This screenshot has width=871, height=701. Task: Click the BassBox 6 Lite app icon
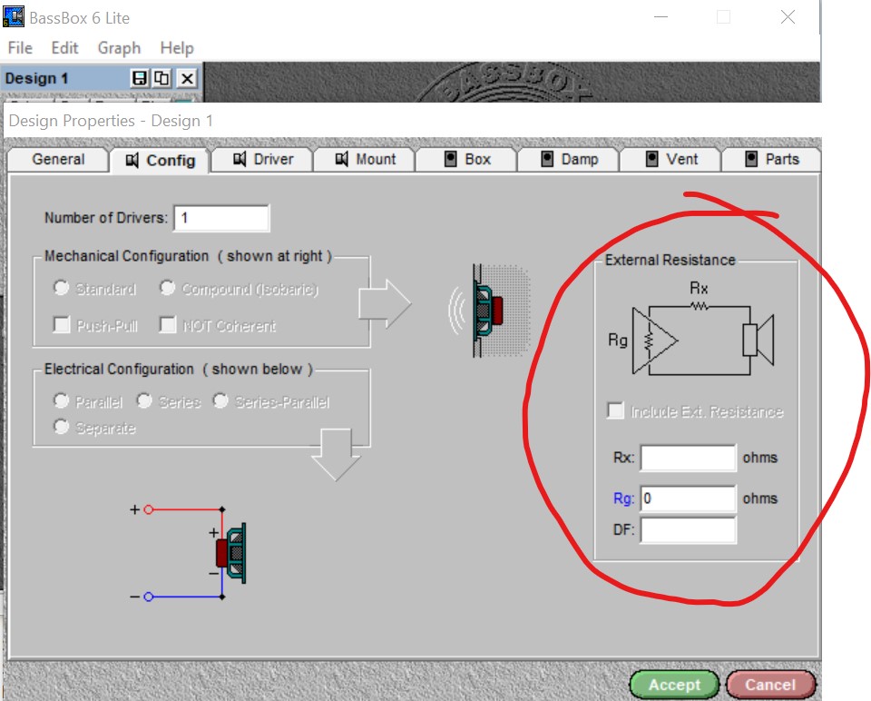point(14,16)
